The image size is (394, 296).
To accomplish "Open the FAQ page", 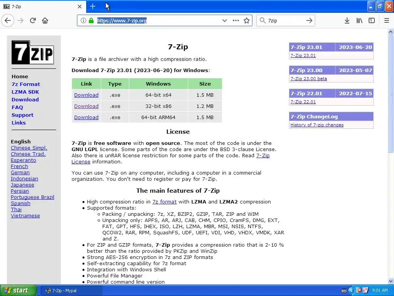I will [17, 108].
